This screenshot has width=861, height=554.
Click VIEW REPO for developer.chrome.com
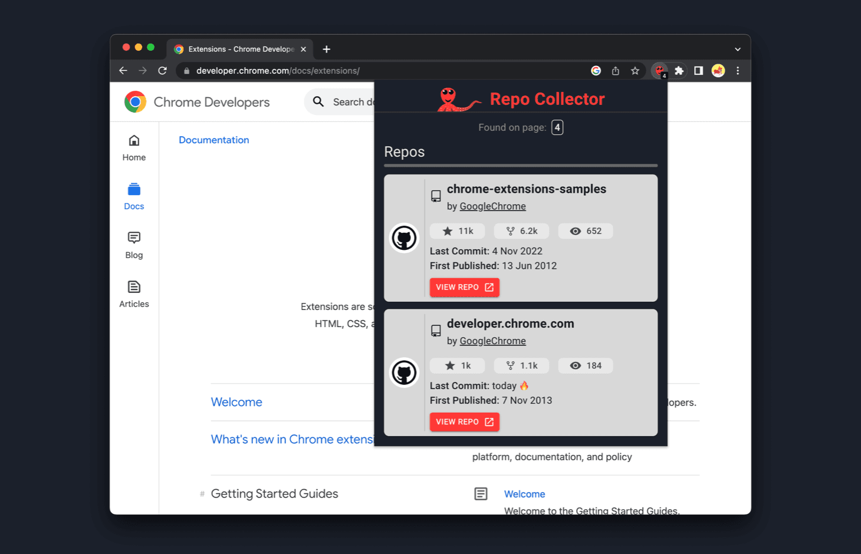pos(464,421)
